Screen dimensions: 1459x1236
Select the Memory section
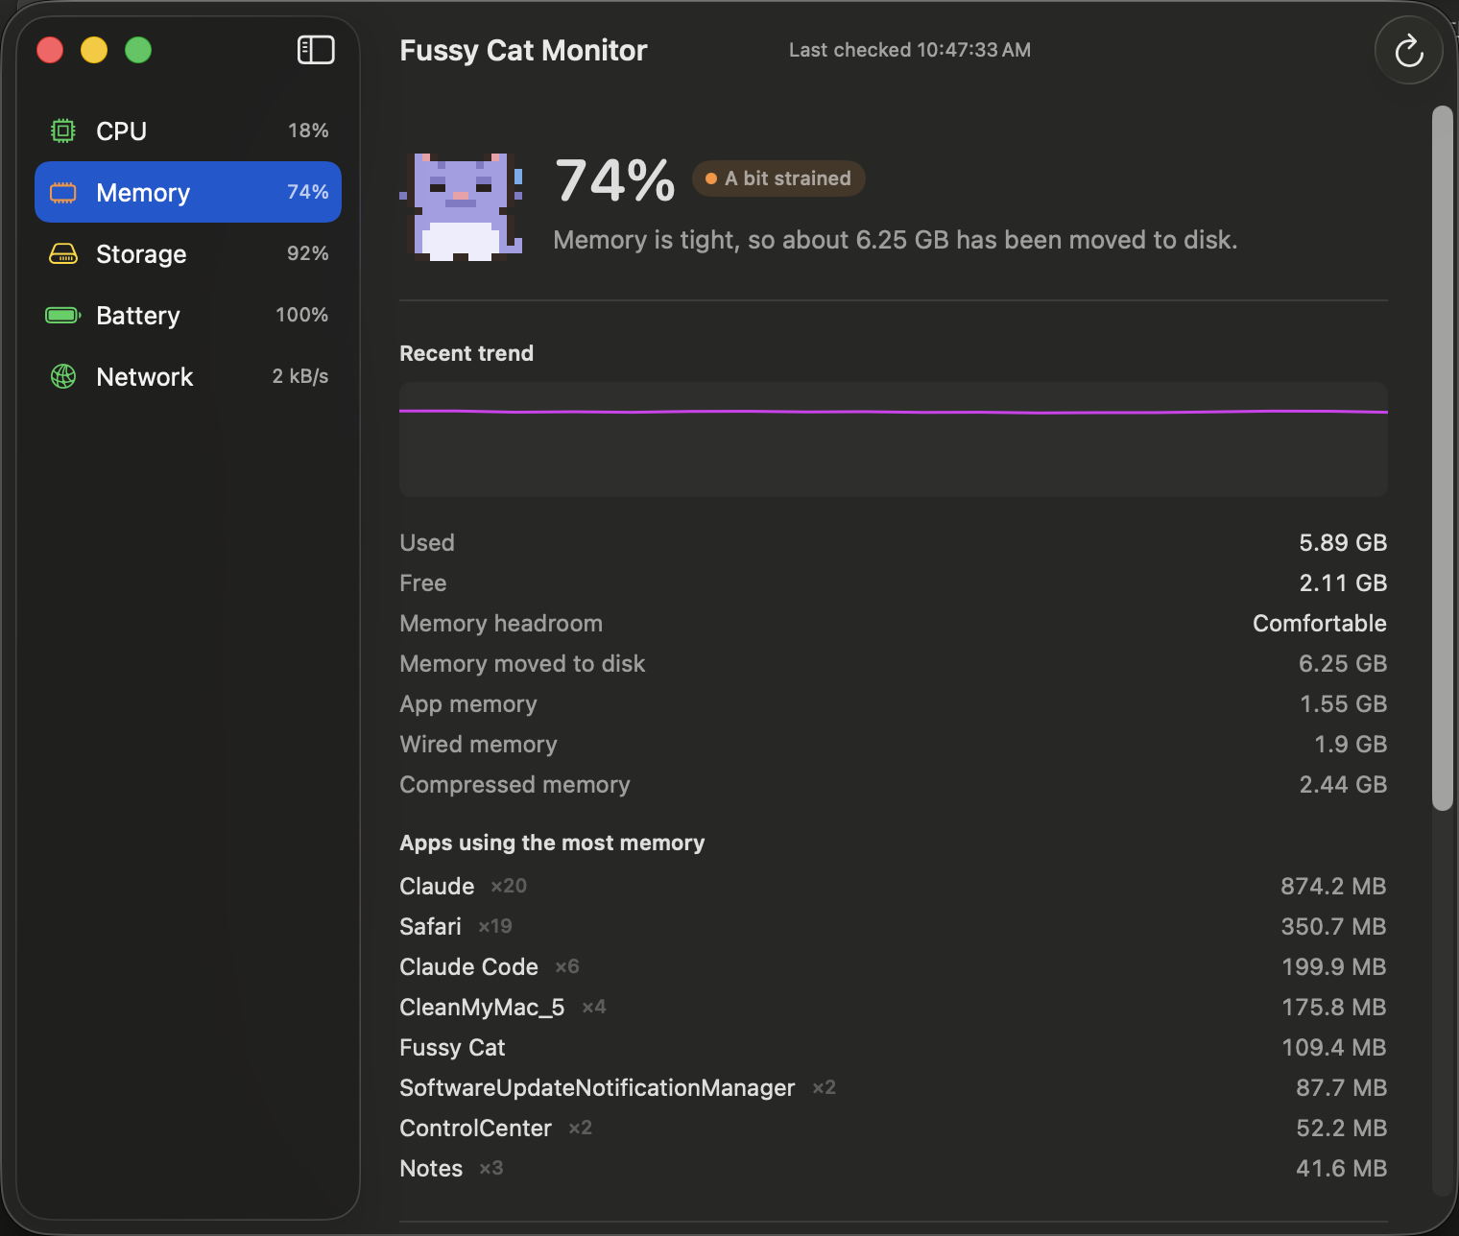[188, 192]
